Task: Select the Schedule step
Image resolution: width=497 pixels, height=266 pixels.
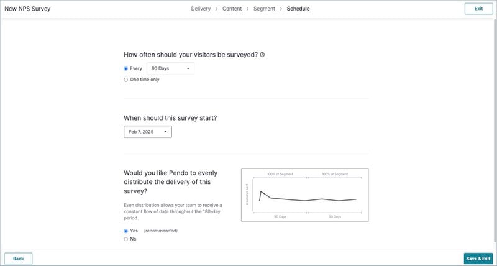Action: (298, 9)
